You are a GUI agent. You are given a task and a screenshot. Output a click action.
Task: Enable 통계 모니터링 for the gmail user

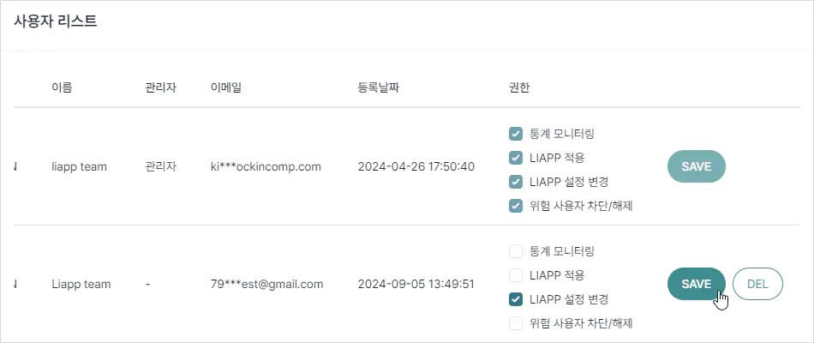click(x=516, y=251)
